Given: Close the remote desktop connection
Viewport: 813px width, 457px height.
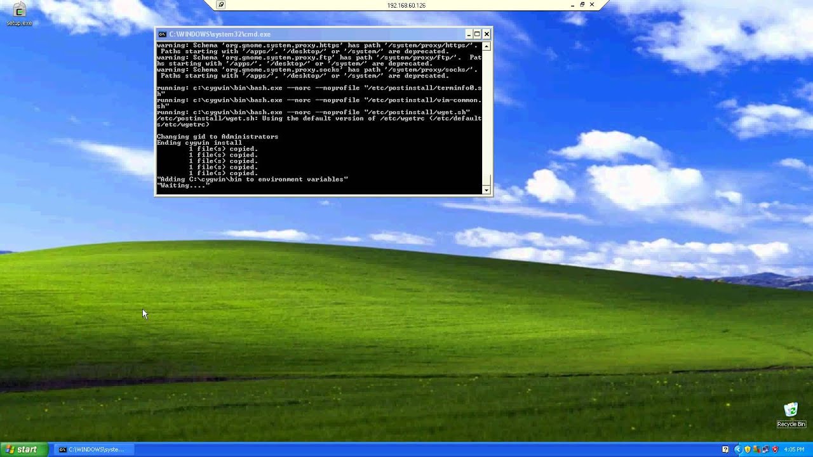Looking at the screenshot, I should click(592, 5).
